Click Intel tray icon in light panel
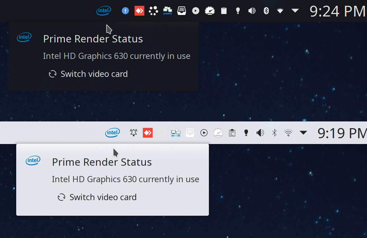Viewport: 367px width, 238px height. 113,133
